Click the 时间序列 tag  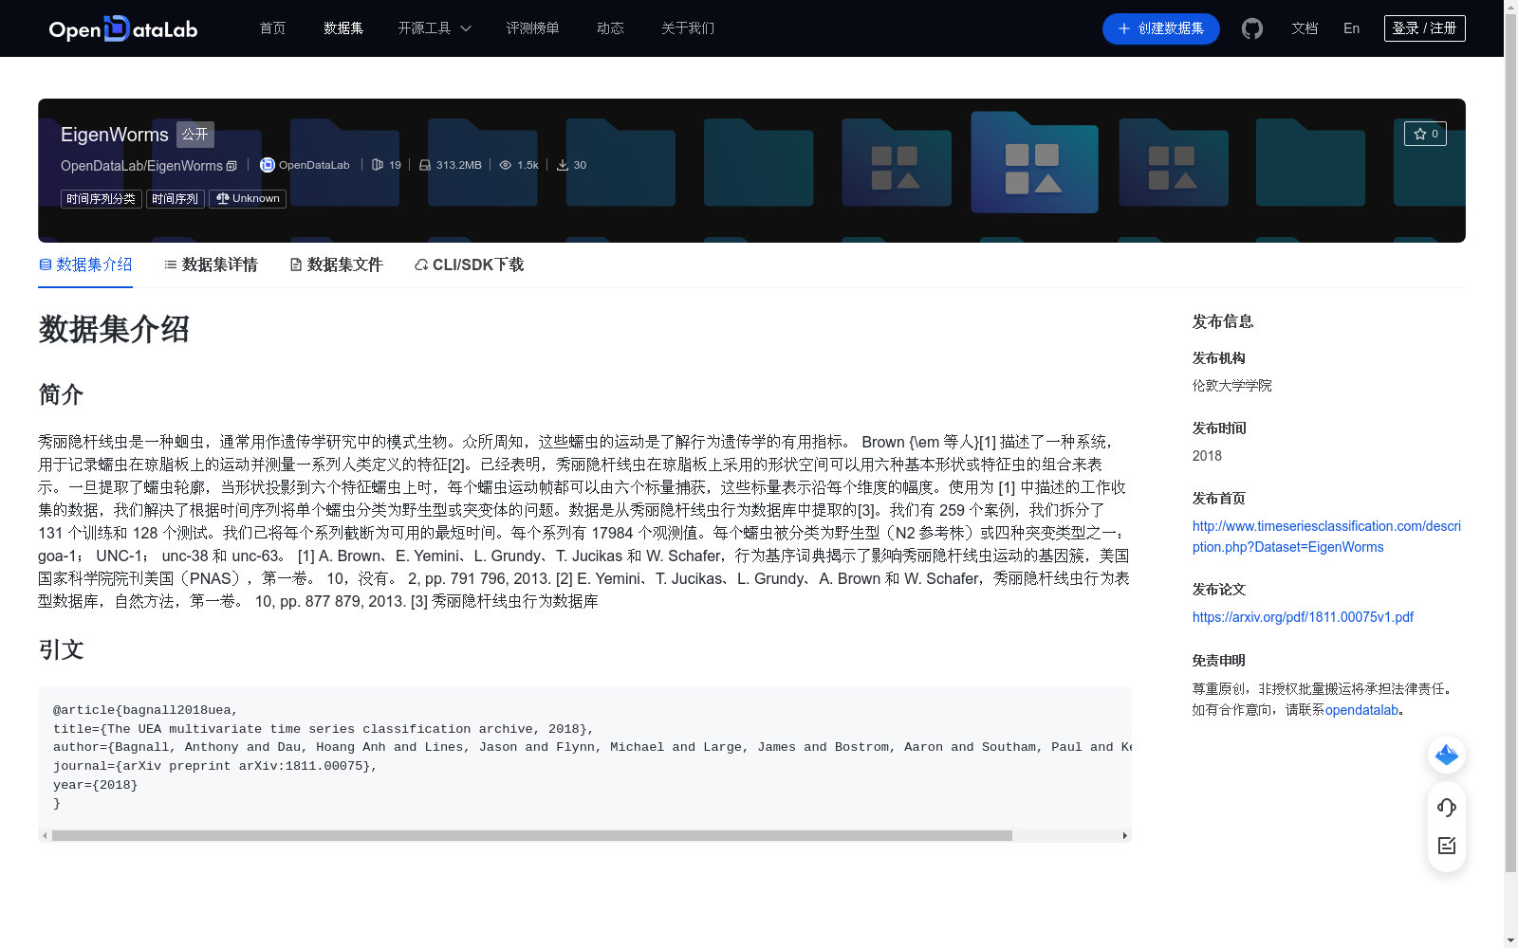point(176,199)
